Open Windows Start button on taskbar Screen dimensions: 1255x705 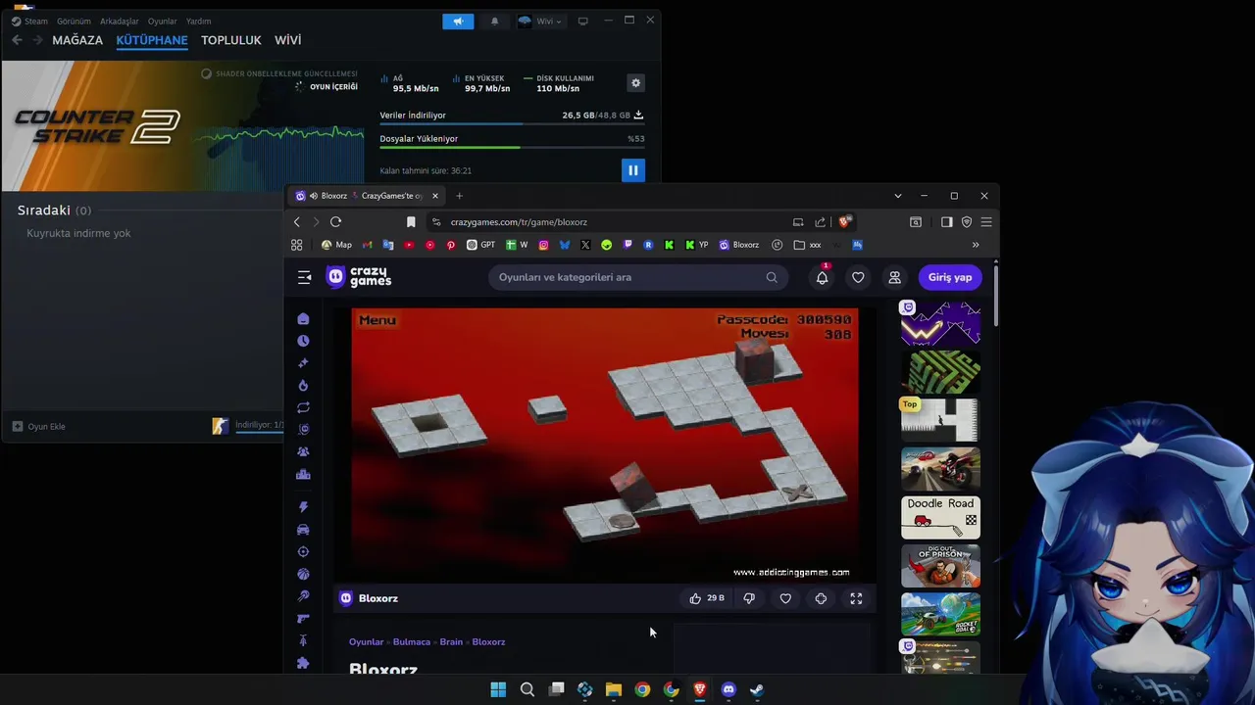498,689
